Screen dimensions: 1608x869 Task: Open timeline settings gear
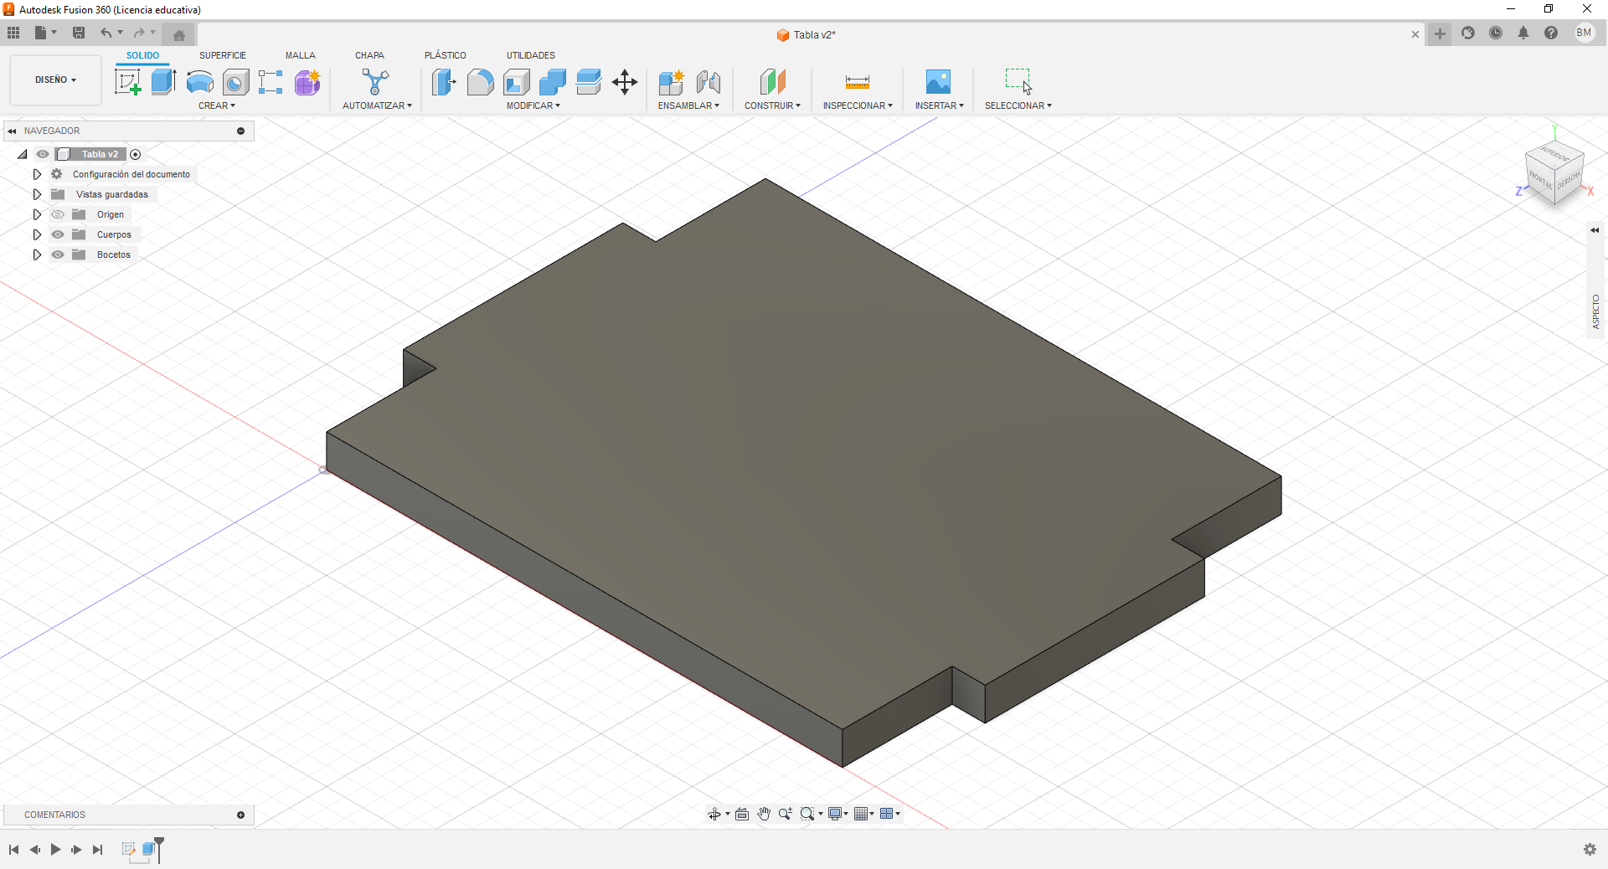click(1590, 850)
